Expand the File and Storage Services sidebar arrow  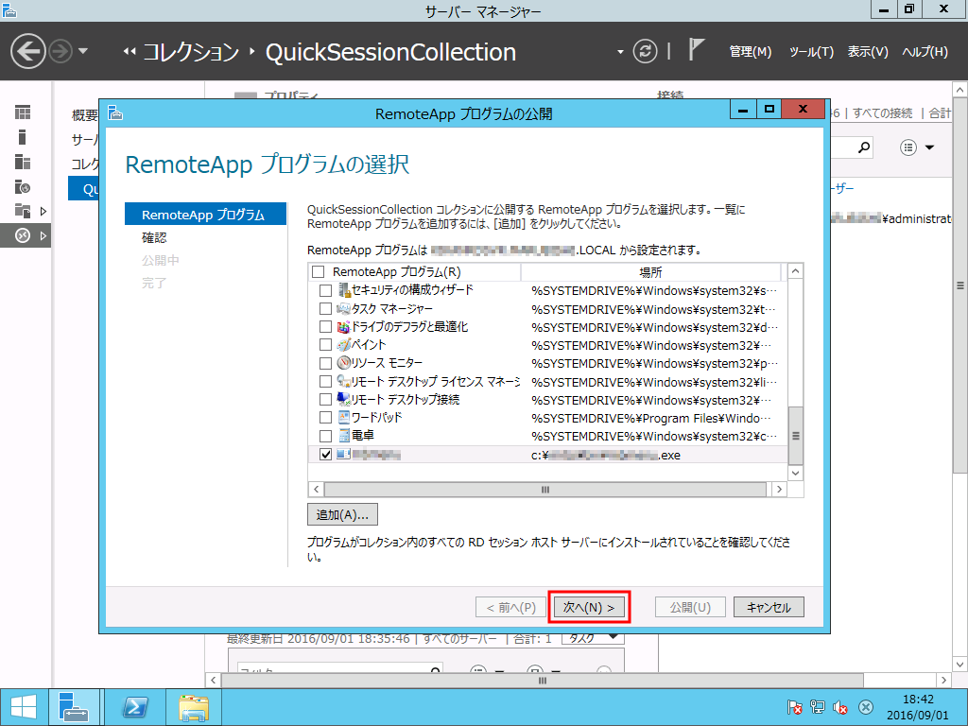(43, 211)
